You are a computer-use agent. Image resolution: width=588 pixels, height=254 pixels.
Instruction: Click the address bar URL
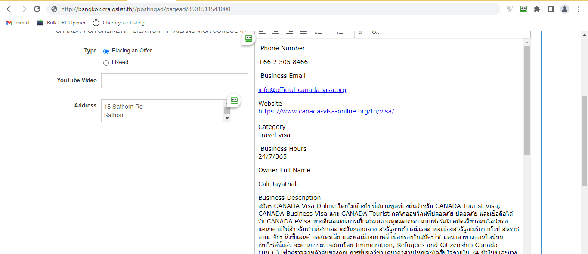[x=145, y=9]
